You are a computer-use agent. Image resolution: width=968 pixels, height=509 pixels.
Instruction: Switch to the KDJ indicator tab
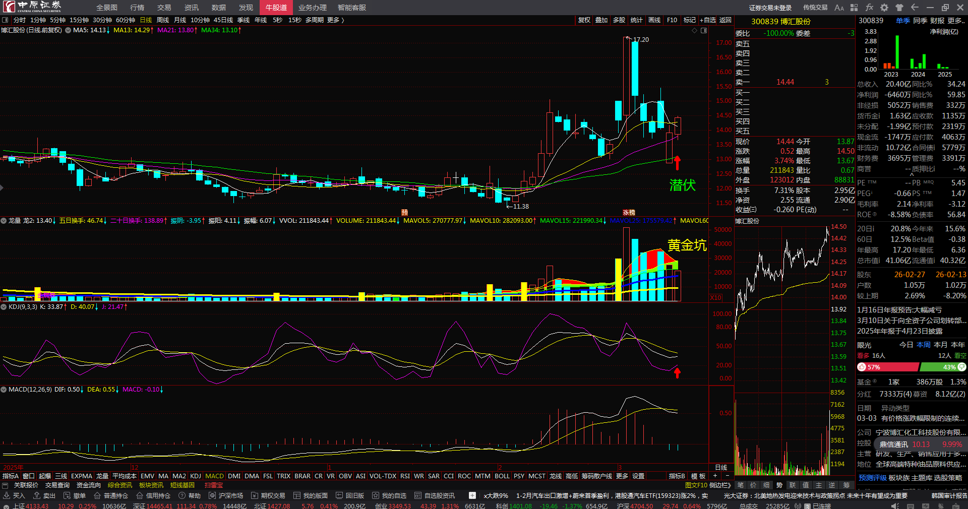[x=196, y=476]
